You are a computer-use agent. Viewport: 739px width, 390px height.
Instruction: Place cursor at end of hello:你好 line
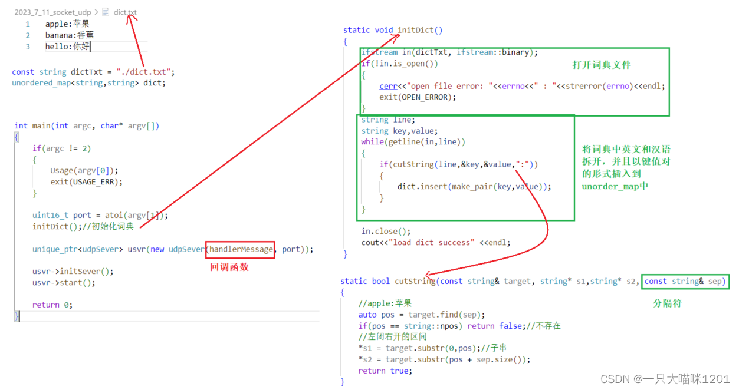coord(90,47)
